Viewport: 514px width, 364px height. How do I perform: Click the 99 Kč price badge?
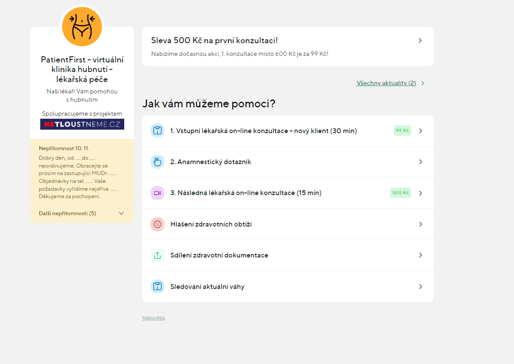pyautogui.click(x=402, y=130)
